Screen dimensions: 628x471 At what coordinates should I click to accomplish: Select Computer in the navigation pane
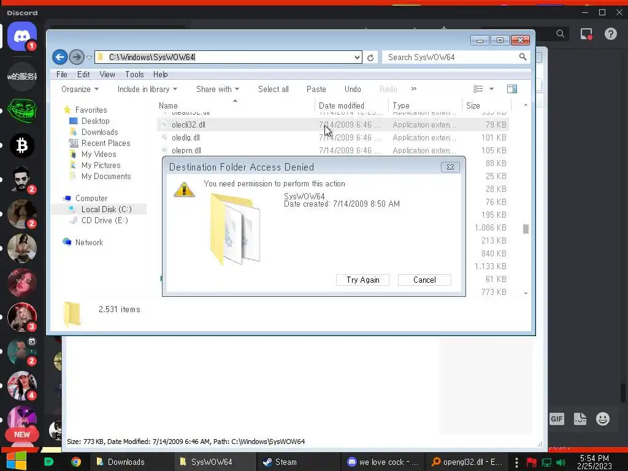point(91,198)
